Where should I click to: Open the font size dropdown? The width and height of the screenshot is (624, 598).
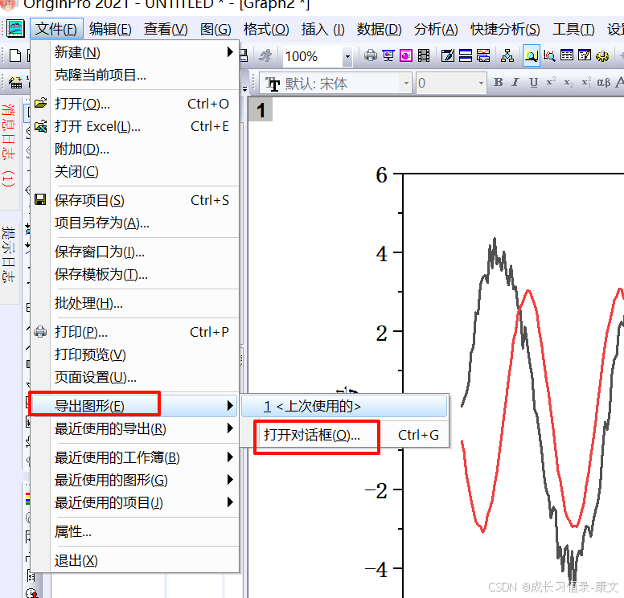tap(481, 83)
